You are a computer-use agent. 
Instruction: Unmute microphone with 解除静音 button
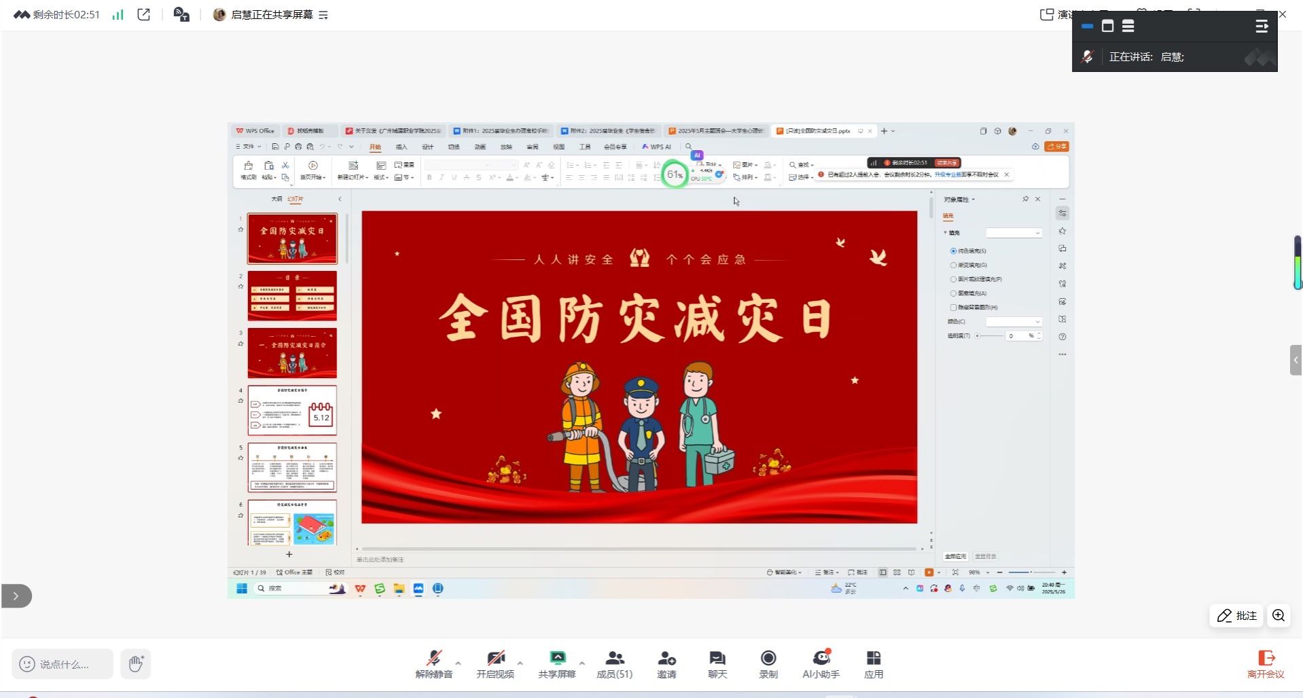pyautogui.click(x=433, y=663)
